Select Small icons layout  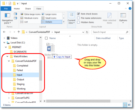click(x=49, y=18)
